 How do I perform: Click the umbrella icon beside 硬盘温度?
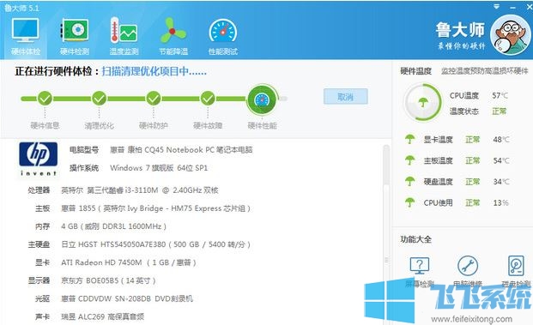pos(410,181)
